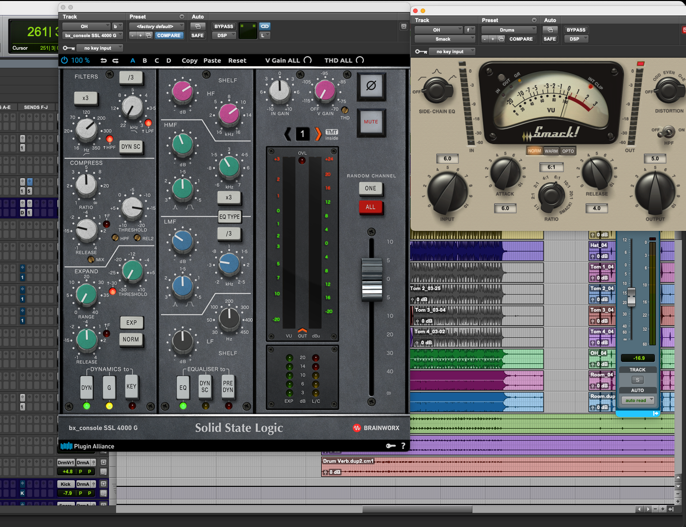Toggle the plugin link icon next to BYPASS

click(x=265, y=26)
